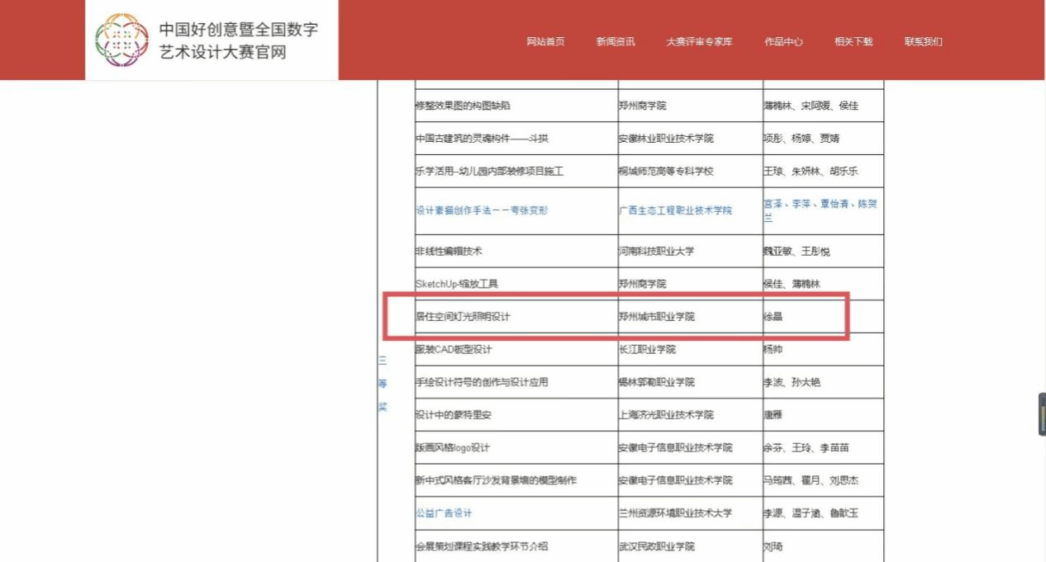Click the 广西生态工程职业技术学院 link
The width and height of the screenshot is (1046, 562).
click(675, 210)
